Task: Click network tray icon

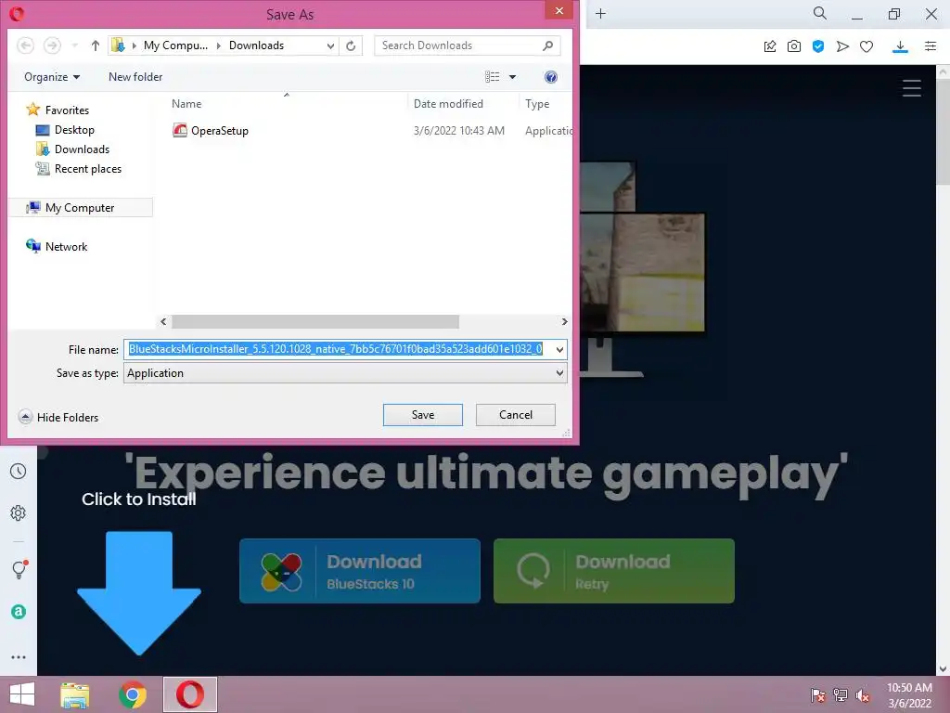Action: [x=840, y=694]
